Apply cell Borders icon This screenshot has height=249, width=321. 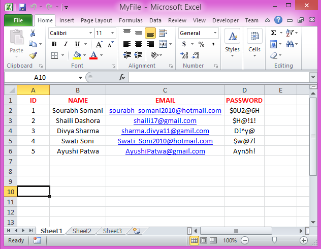(54, 55)
